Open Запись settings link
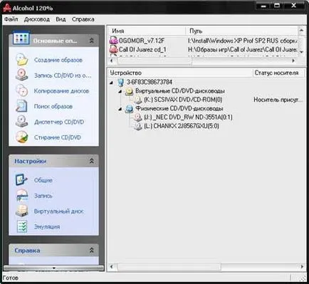The height and width of the screenshot is (284, 309). tap(43, 196)
